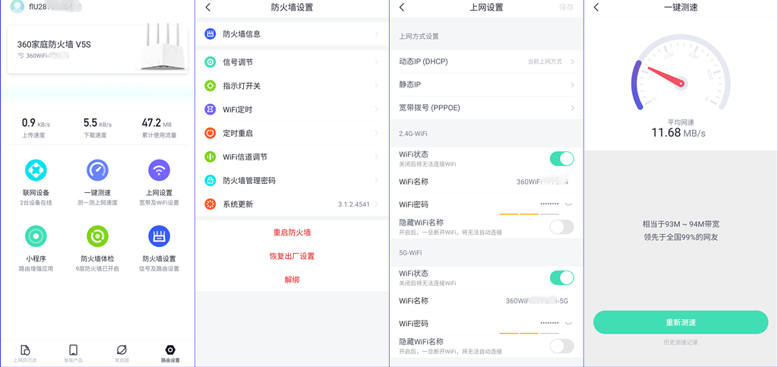Go back from 一键测速 screen
Viewport: 778px width, 367px height.
pos(596,7)
